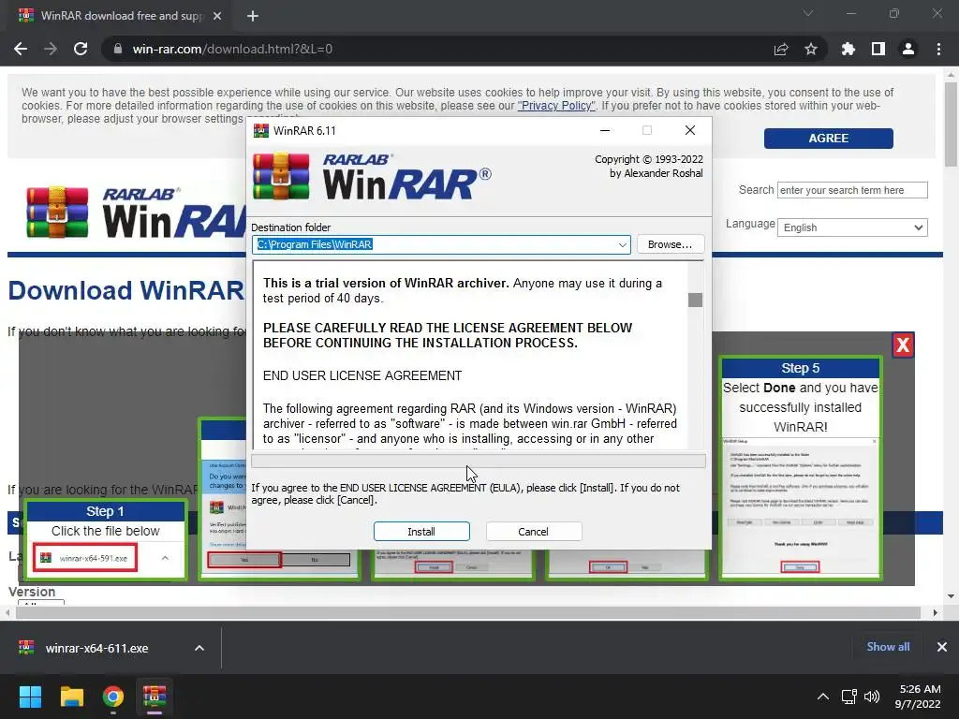The height and width of the screenshot is (719, 959).
Task: Open the Windows Start menu
Action: coord(30,697)
